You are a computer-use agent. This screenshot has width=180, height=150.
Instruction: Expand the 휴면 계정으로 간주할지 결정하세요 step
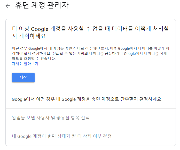(x=87, y=99)
